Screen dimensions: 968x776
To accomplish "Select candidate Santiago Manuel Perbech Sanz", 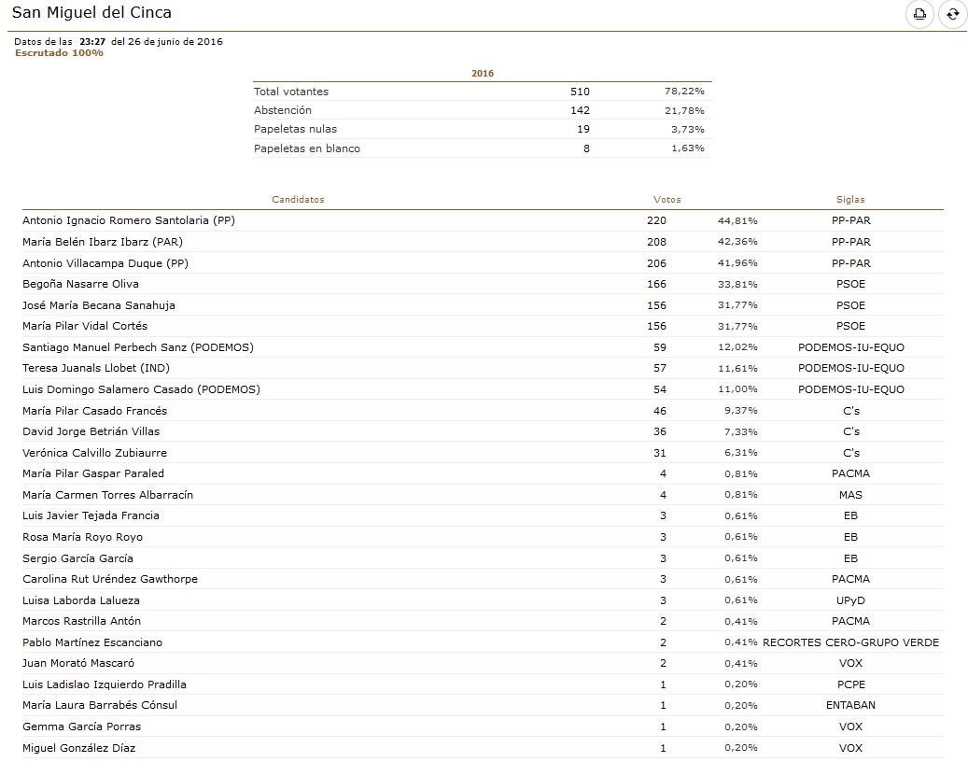I will 137,347.
